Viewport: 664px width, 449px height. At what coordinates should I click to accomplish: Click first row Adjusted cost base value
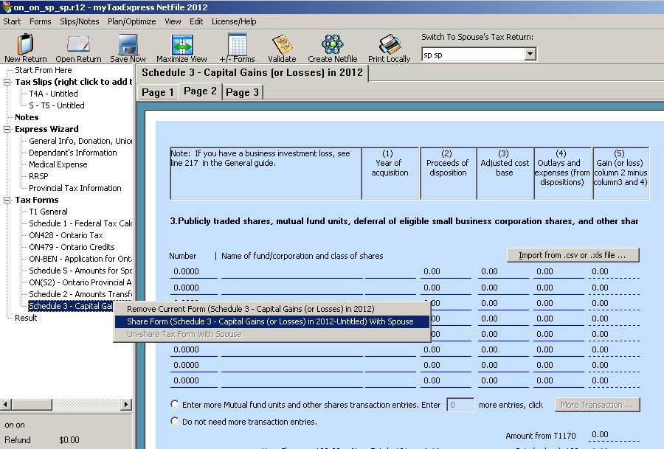[503, 271]
